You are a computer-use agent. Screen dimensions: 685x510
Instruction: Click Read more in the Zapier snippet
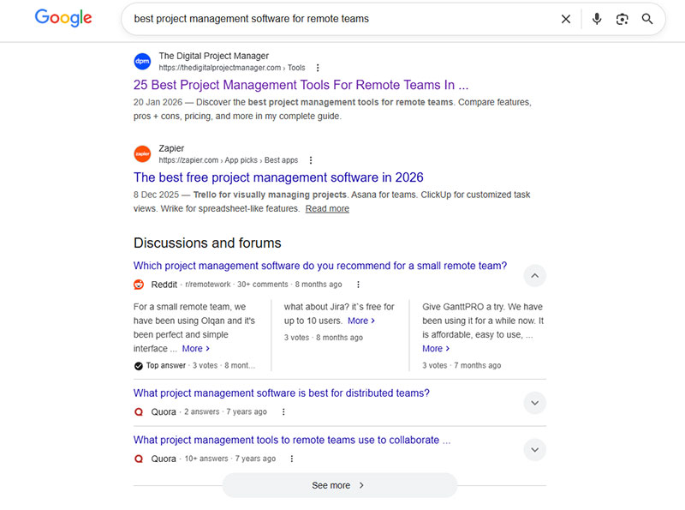point(327,208)
